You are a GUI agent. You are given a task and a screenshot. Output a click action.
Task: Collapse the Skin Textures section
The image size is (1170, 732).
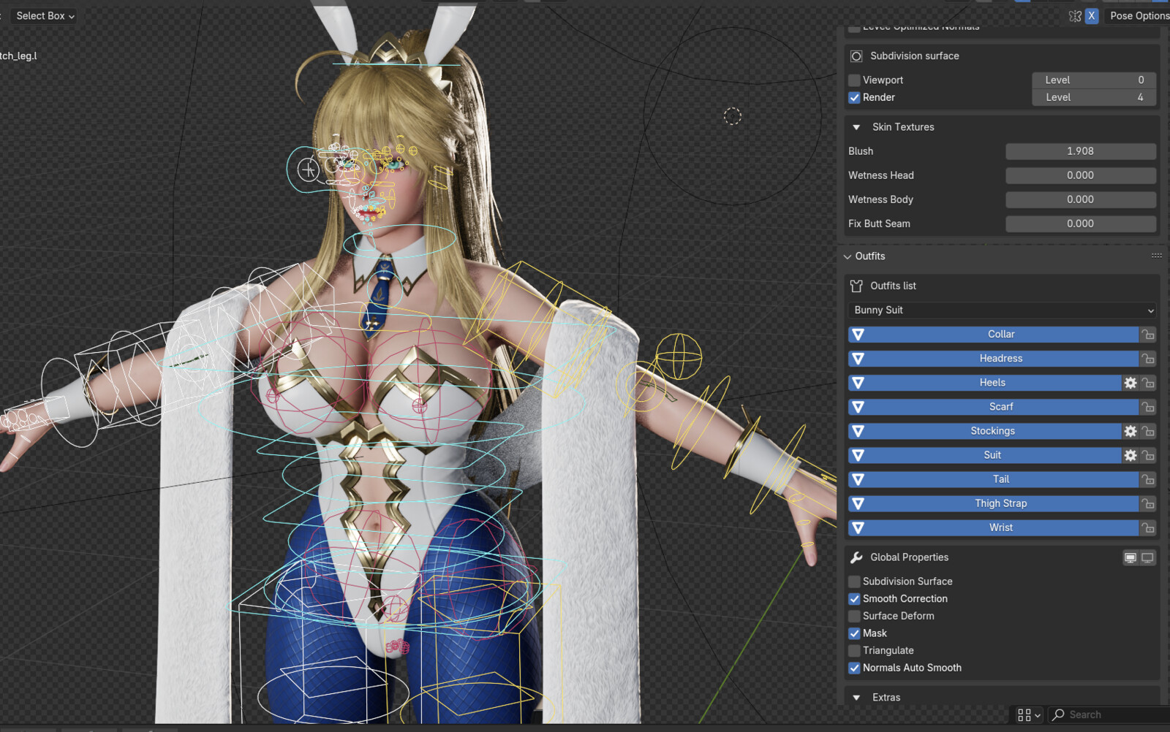(x=856, y=126)
